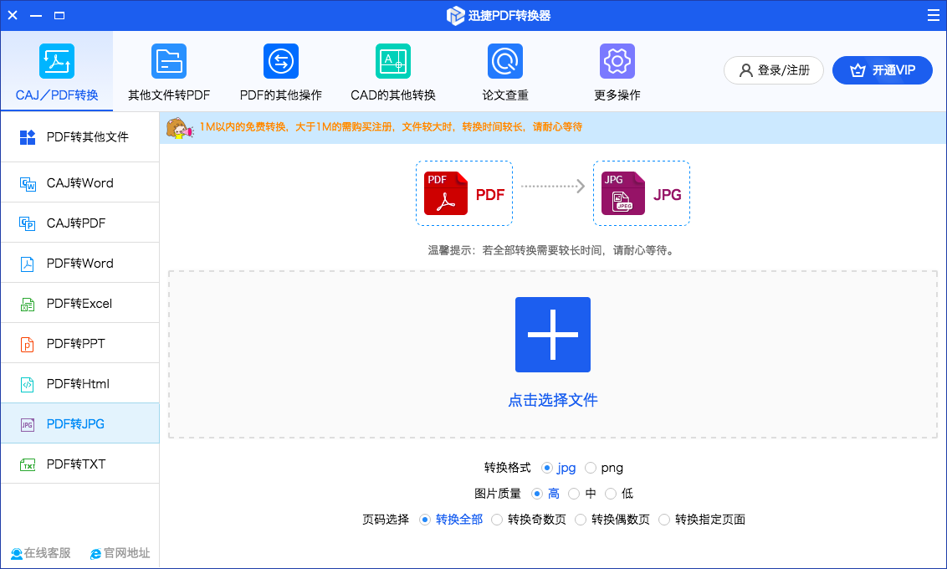The height and width of the screenshot is (569, 947).
Task: Select PDF转Html in the sidebar
Action: coord(79,383)
